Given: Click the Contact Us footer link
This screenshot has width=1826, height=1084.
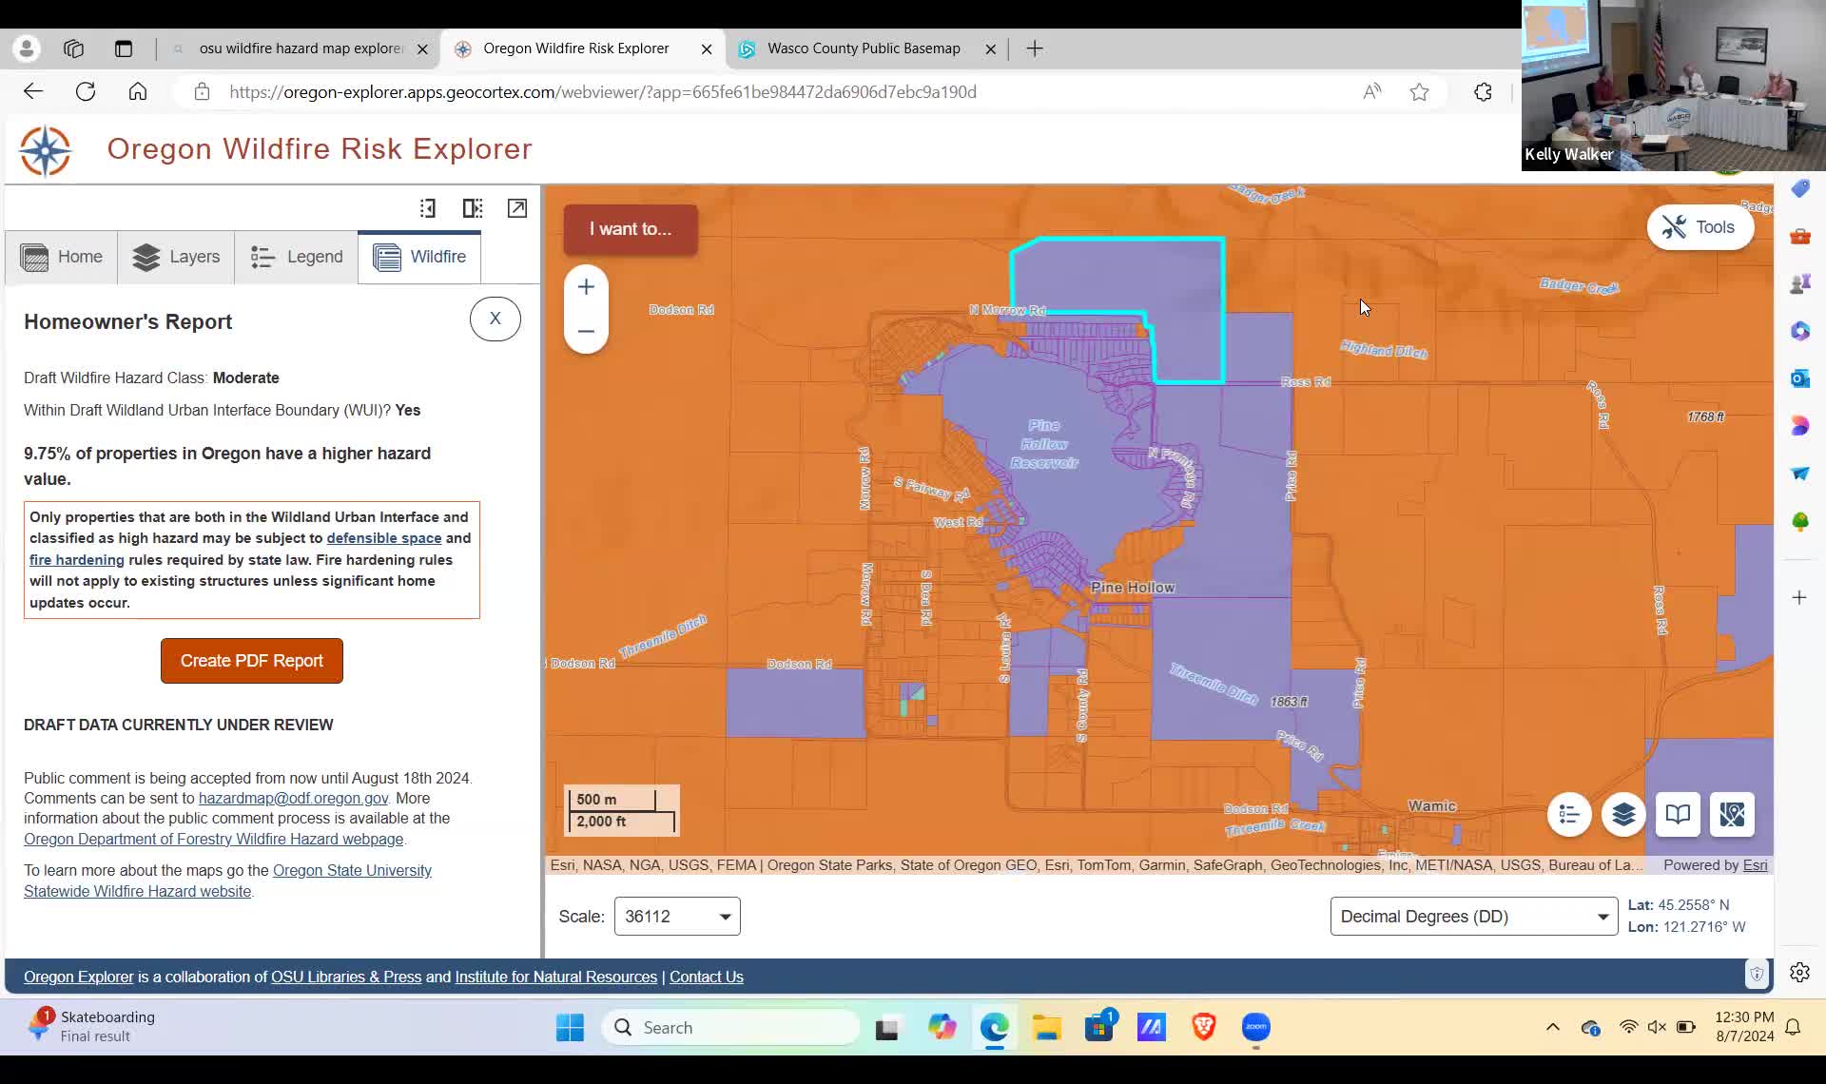Looking at the screenshot, I should click(707, 977).
